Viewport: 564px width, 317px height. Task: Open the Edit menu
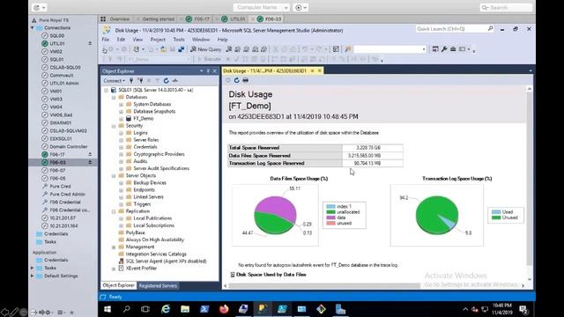pyautogui.click(x=121, y=40)
